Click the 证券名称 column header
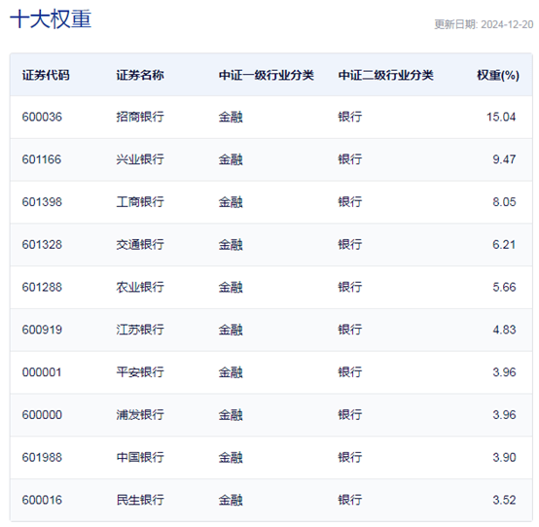Screen dimensions: 539x527 click(x=140, y=75)
